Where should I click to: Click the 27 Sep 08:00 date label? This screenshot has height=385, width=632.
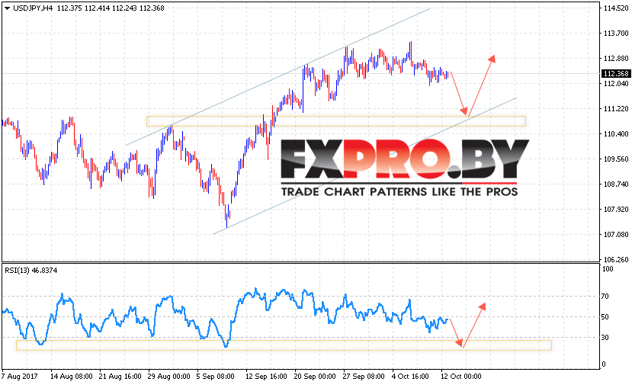[364, 377]
